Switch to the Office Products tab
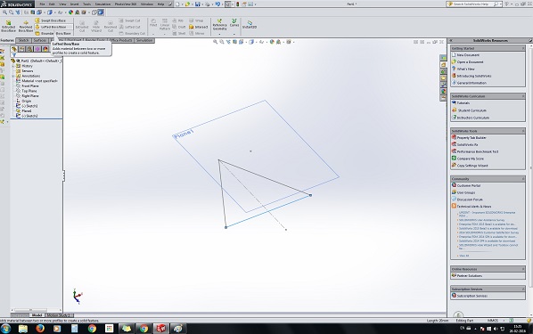The width and height of the screenshot is (533, 334). click(x=120, y=40)
